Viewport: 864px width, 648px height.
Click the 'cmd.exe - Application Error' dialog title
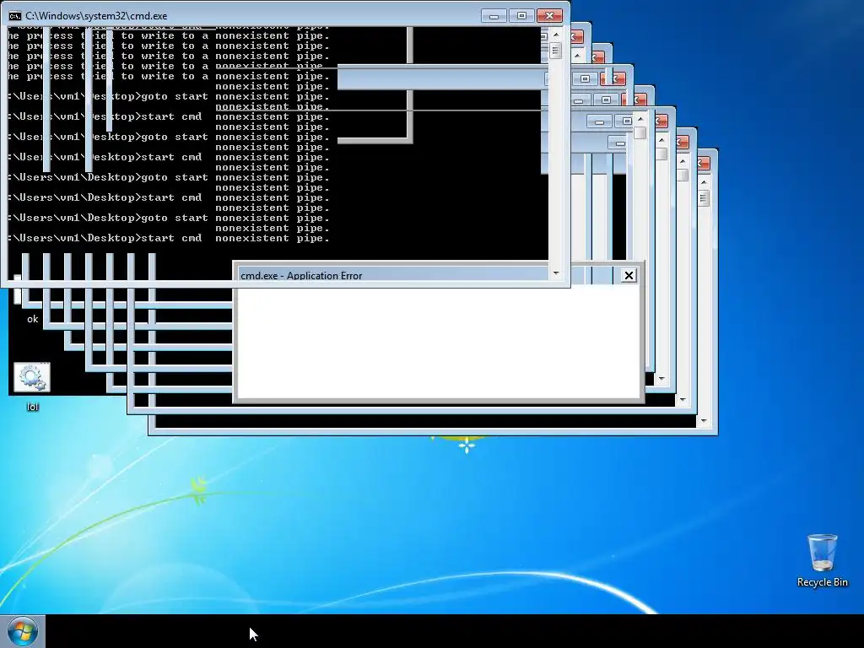(x=301, y=276)
